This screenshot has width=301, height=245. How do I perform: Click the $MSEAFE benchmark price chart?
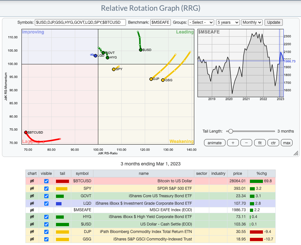click(x=240, y=63)
